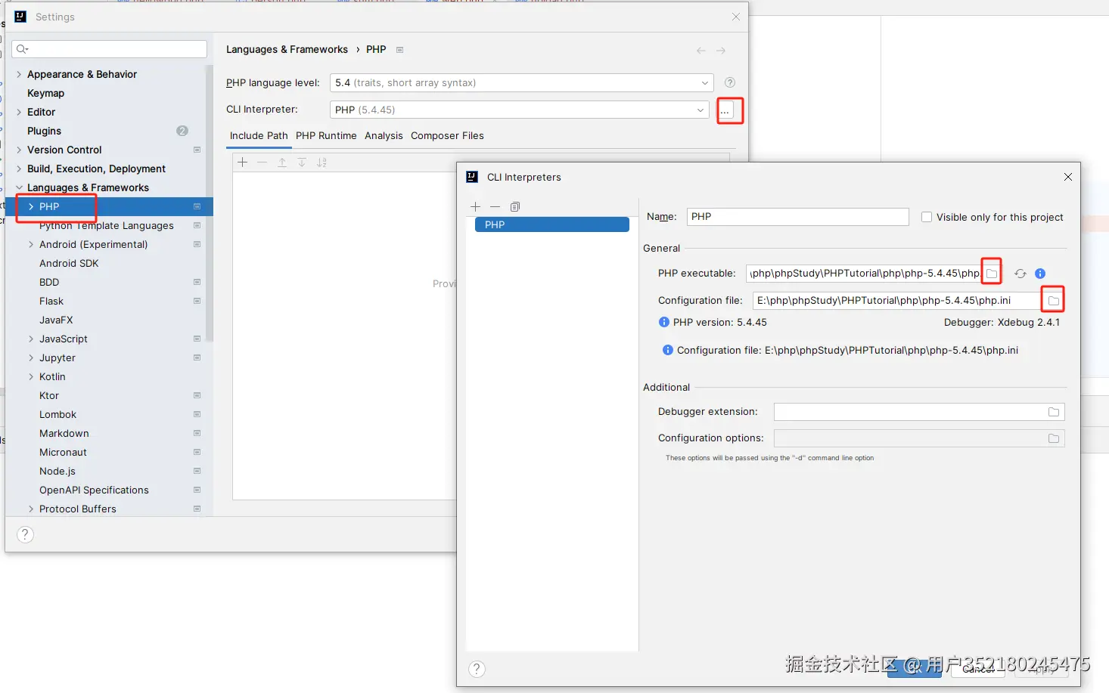Expand the PHP settings node
1109x693 pixels.
point(31,206)
